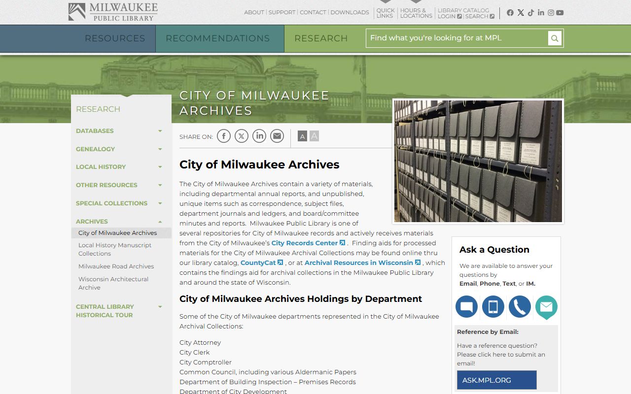The image size is (631, 394).
Task: Open the Hours & Locations dropdown
Action: click(416, 13)
